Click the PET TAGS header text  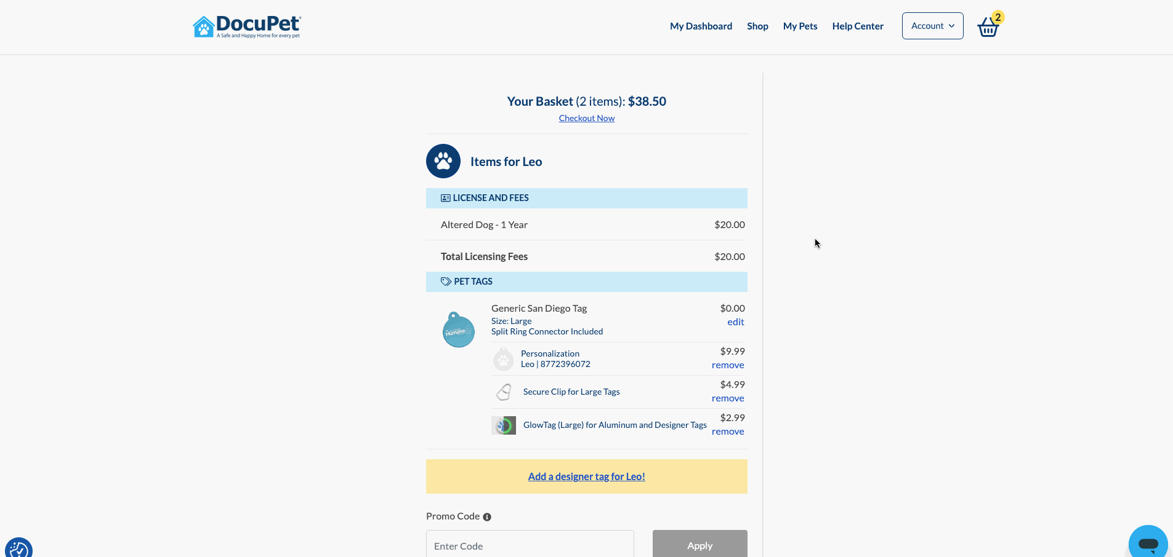click(473, 282)
